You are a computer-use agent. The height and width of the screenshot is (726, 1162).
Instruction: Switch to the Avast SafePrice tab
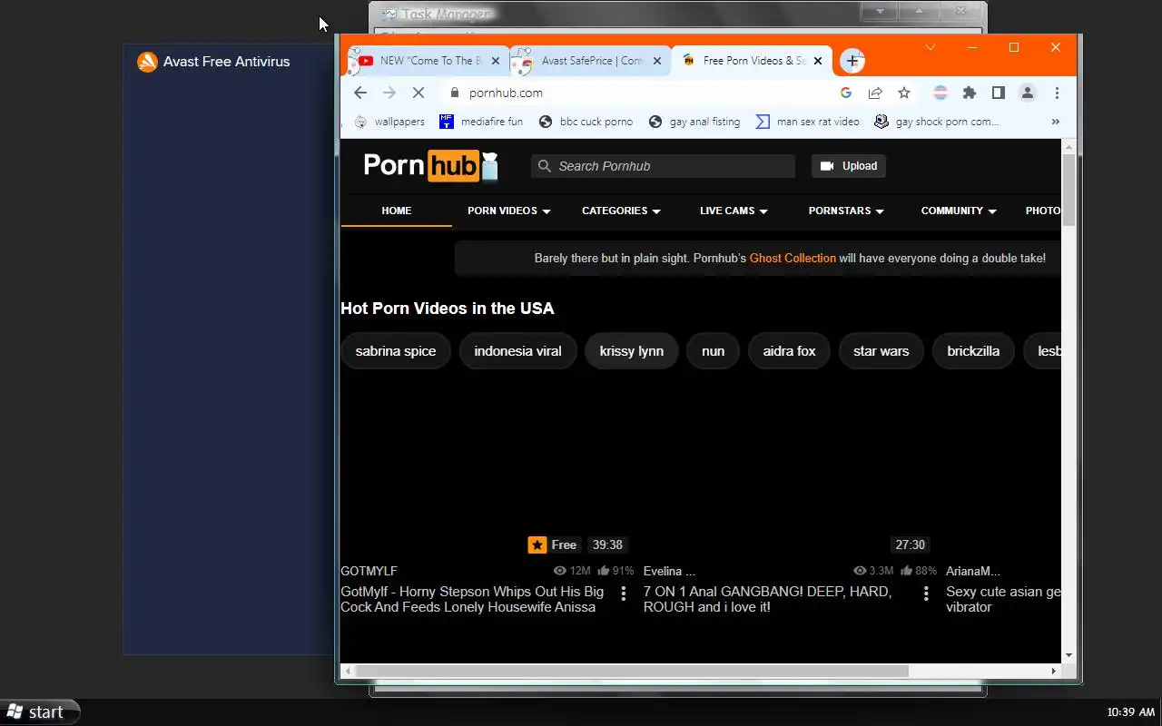coord(588,61)
